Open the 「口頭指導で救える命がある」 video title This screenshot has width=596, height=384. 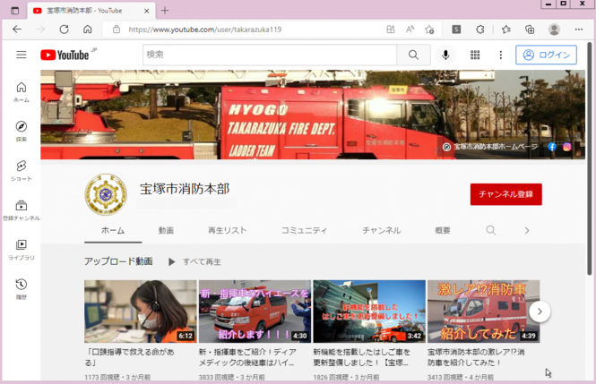pos(129,357)
